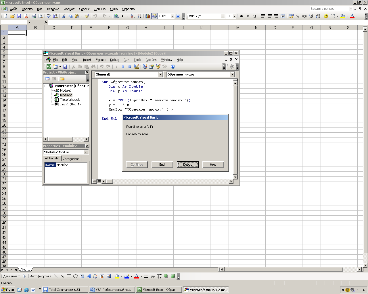
Task: Open Properties Window via VBA toolbar icon
Action: pyautogui.click(x=151, y=67)
